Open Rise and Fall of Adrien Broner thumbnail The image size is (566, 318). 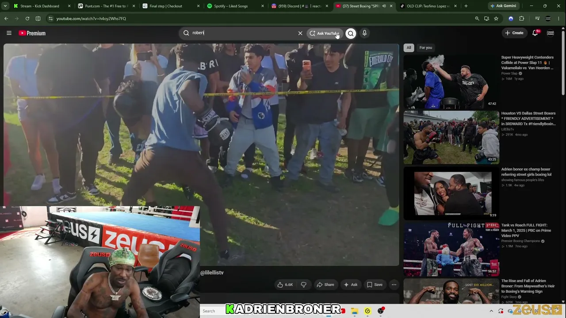[451, 291]
